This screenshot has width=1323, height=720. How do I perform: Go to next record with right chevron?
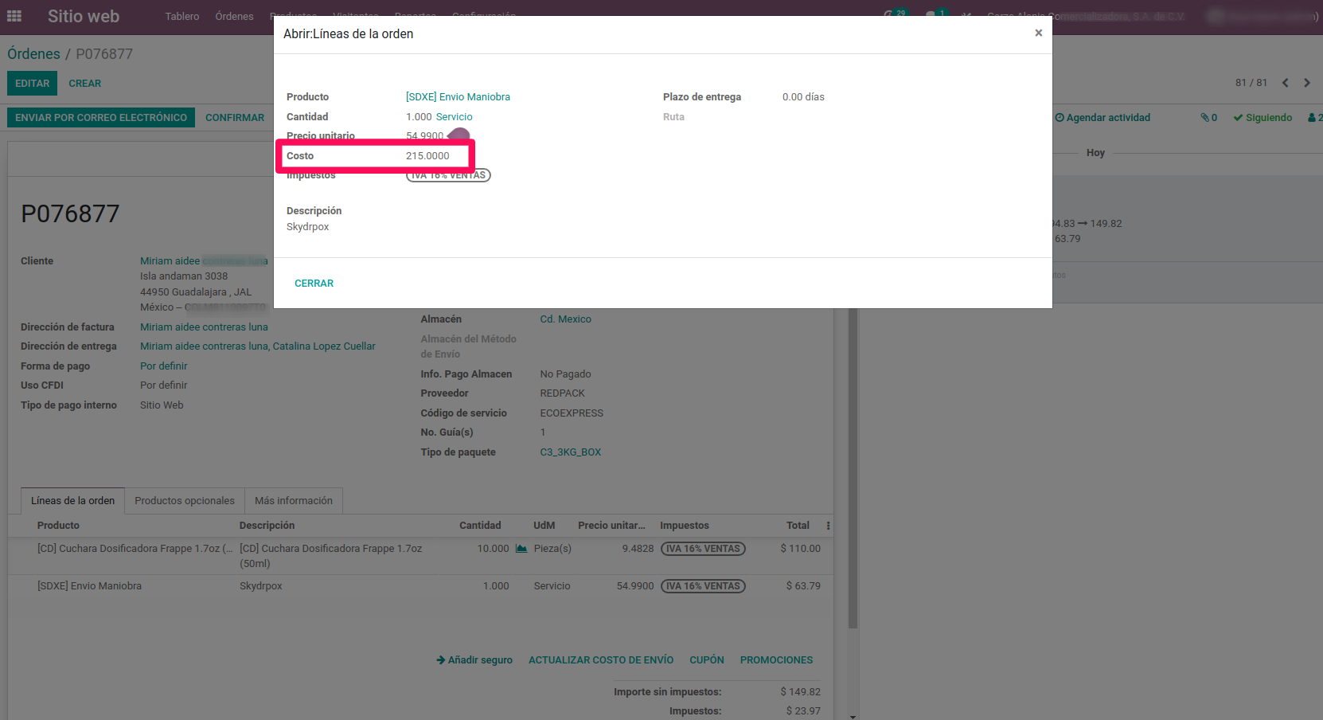(1306, 83)
